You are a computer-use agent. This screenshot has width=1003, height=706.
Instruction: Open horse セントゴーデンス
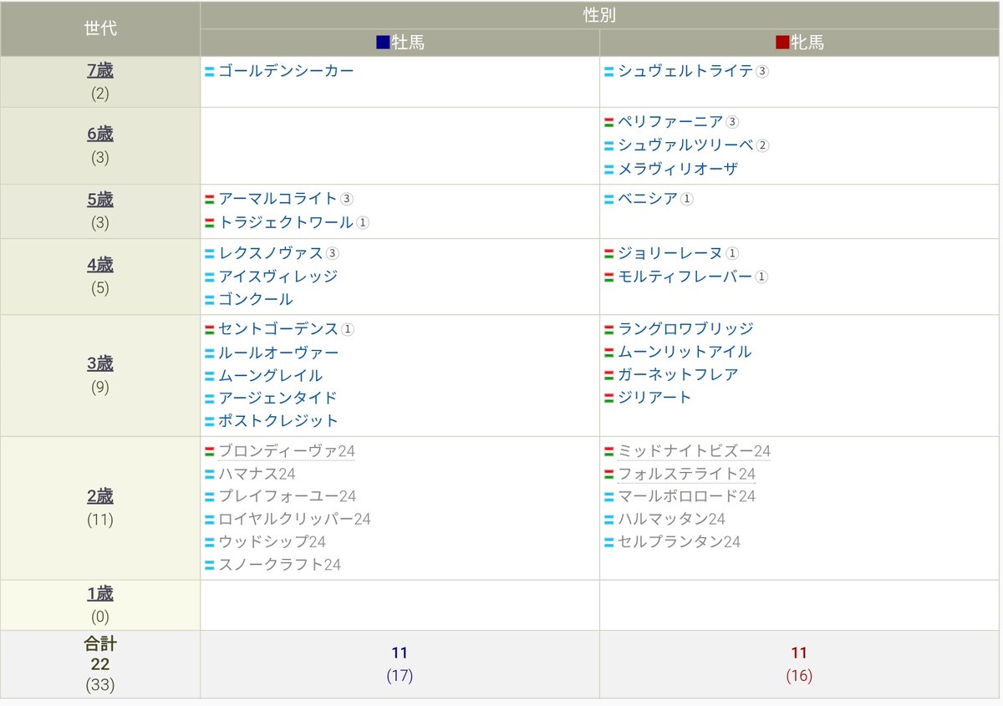point(278,329)
